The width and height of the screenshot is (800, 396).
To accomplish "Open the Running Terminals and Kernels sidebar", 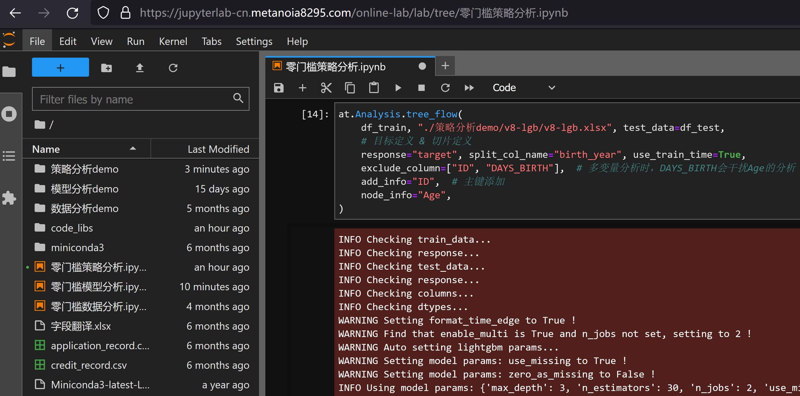I will coord(9,114).
